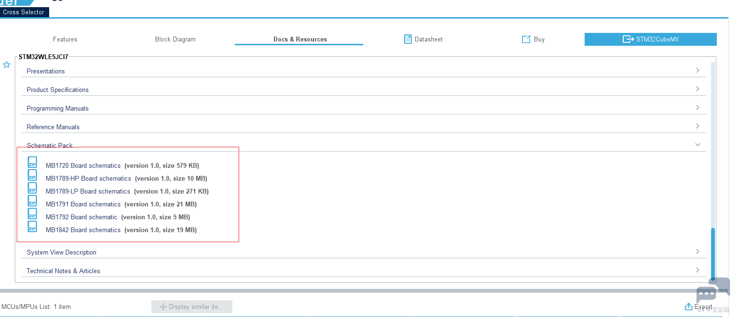The height and width of the screenshot is (317, 734).
Task: Click the Reference Manuals section title
Action: 53,127
